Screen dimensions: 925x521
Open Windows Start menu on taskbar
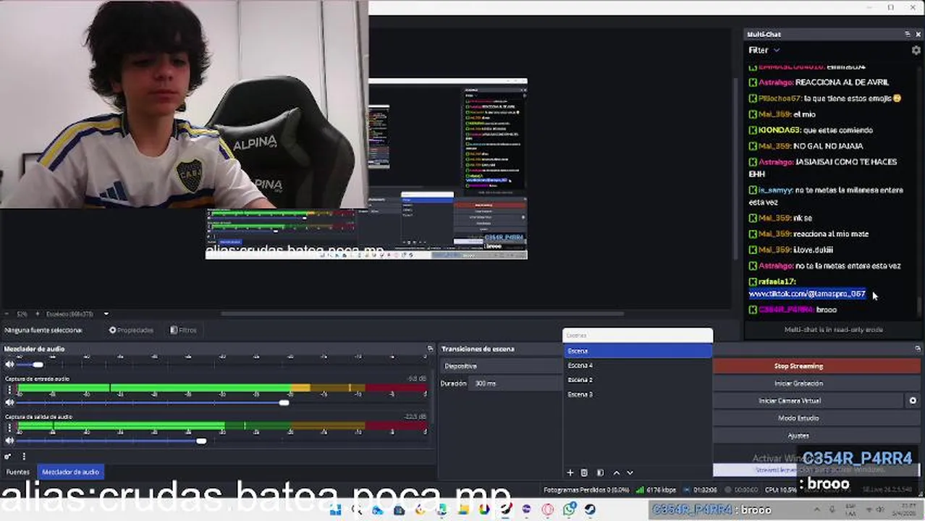335,509
